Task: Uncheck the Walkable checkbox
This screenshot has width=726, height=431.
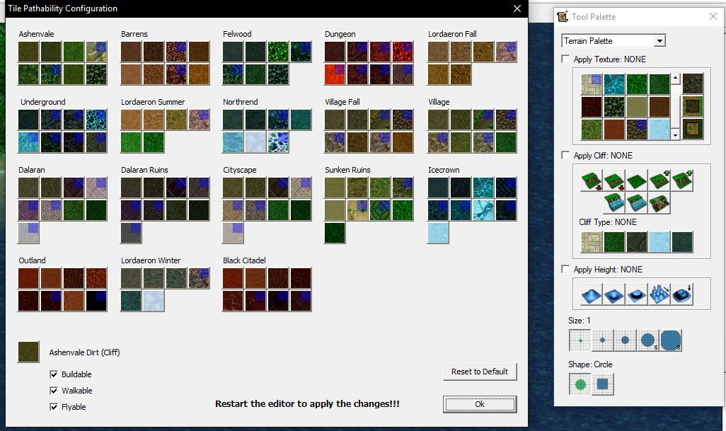Action: coord(54,390)
